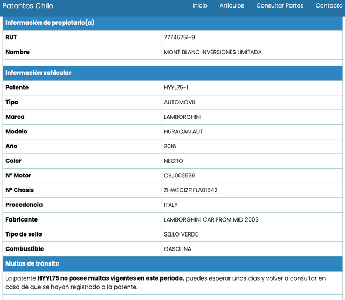Click the chassis number ZHWEC1ZF1FLA01542
Screen dimensions: 345x300
coord(190,190)
